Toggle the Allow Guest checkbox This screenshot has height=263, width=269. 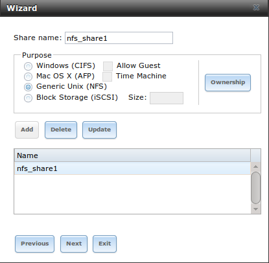pyautogui.click(x=108, y=66)
